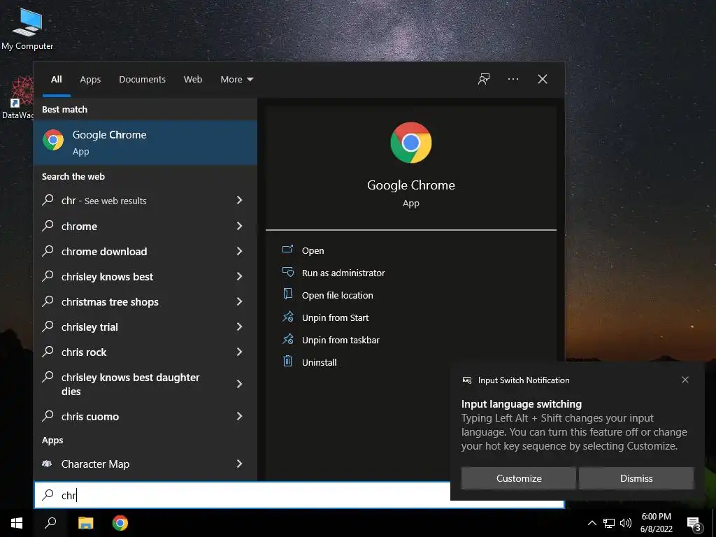Screen dimensions: 716x537
Task: Expand arrow next to 'chrome download'
Action: (x=239, y=251)
